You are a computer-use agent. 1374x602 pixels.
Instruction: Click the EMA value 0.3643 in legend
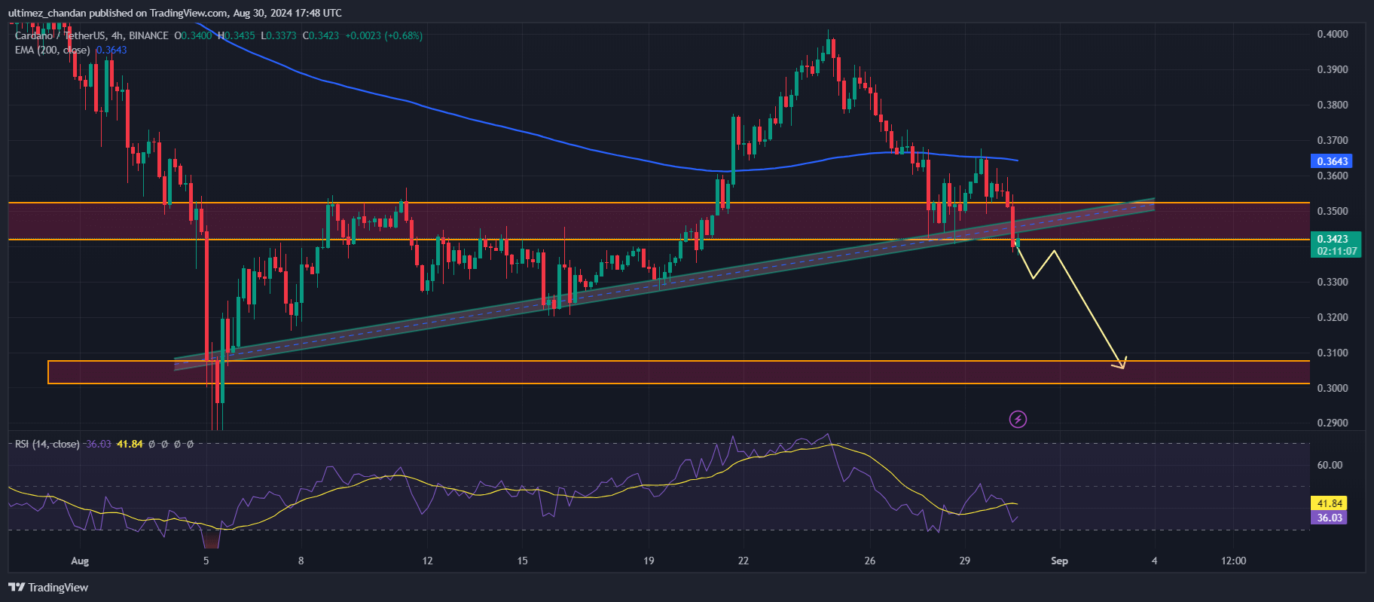111,50
